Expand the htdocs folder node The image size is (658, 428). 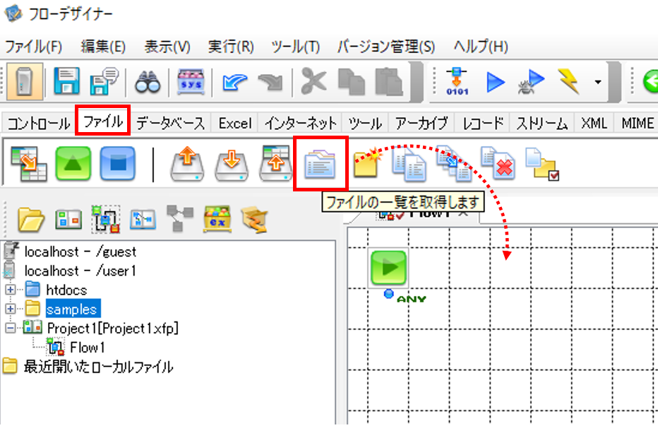[11, 290]
